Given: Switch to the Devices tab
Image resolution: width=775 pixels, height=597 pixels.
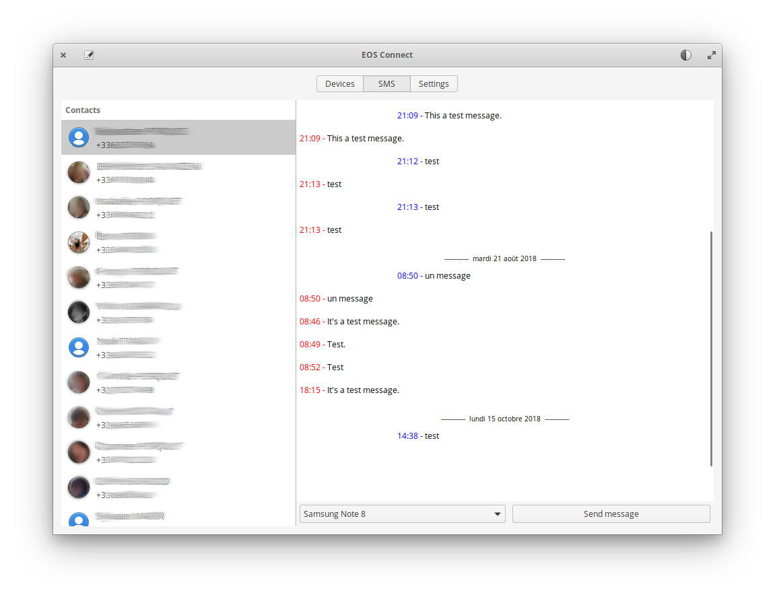Looking at the screenshot, I should [x=339, y=84].
